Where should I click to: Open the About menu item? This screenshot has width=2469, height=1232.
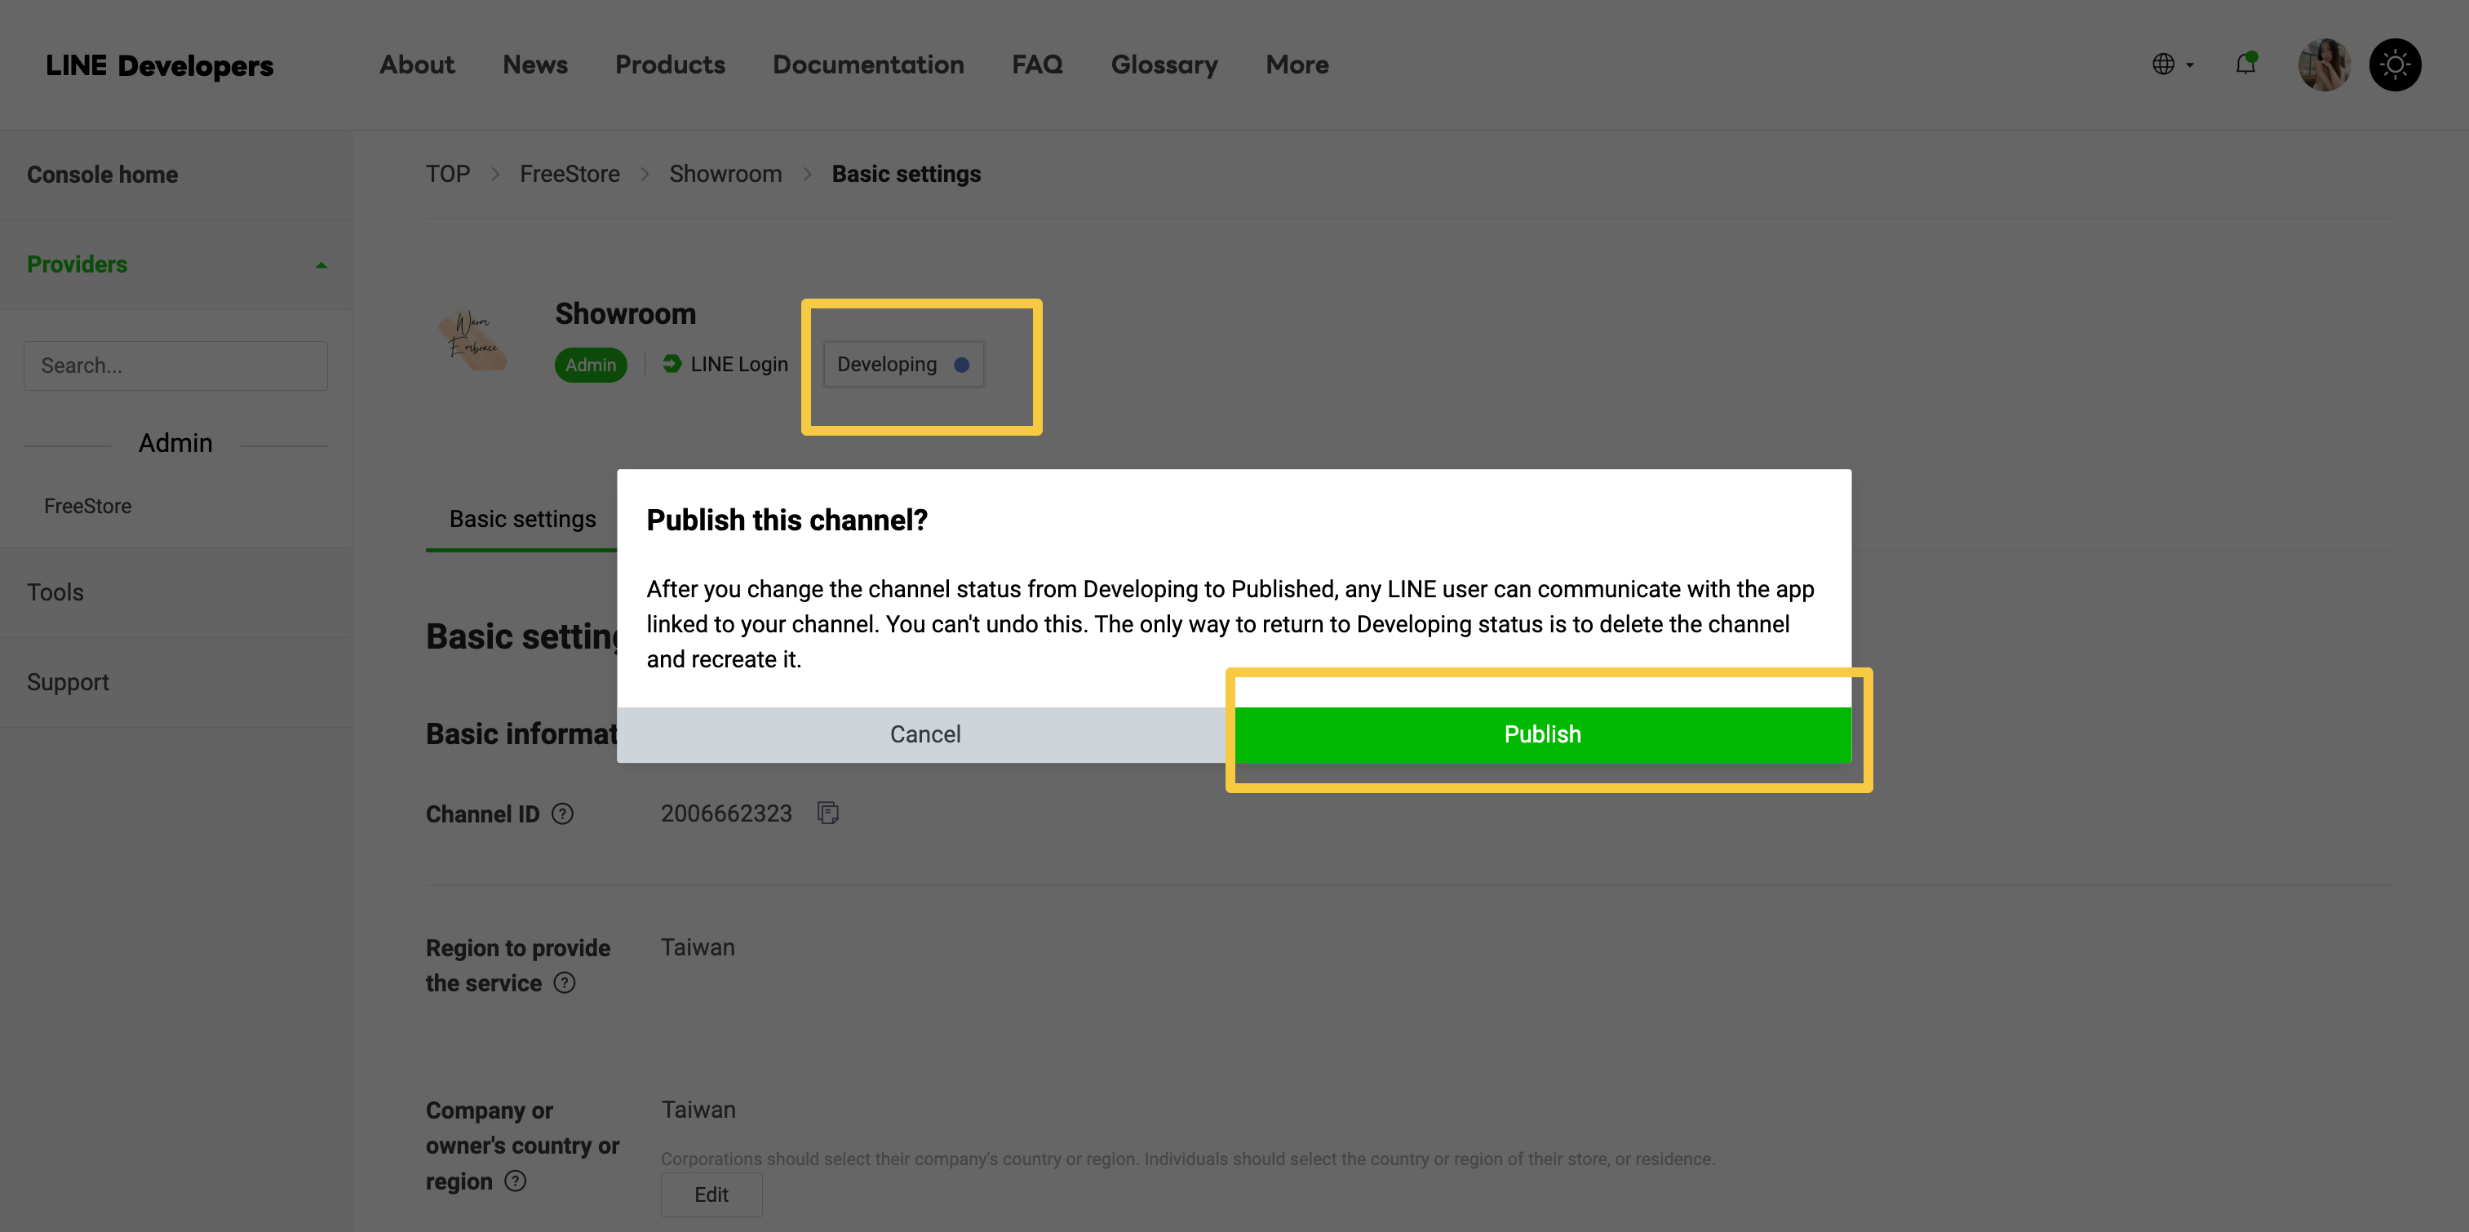(x=417, y=64)
